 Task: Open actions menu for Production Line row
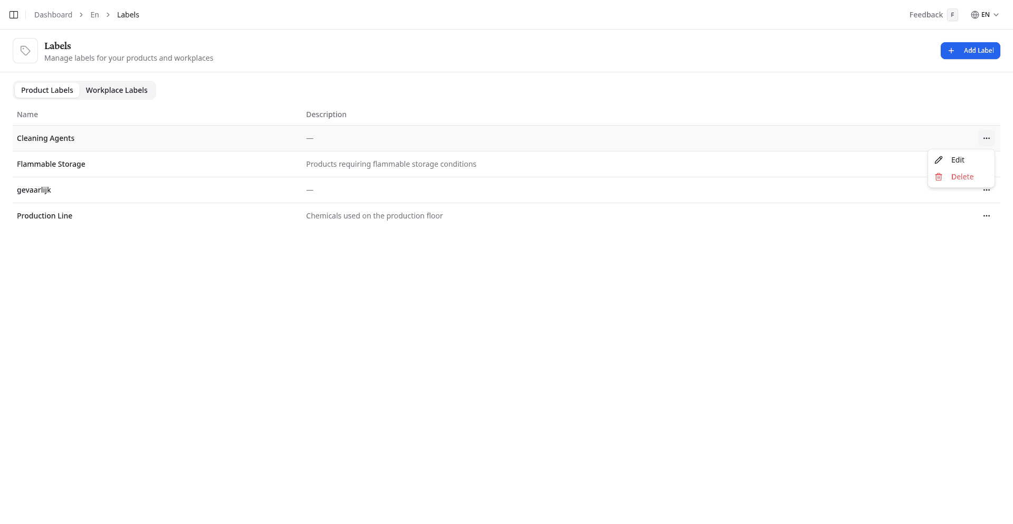[986, 215]
